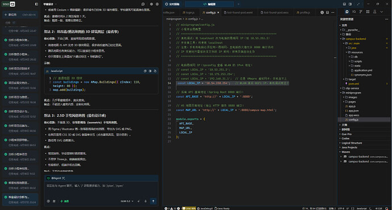The image size is (392, 210).
Task: Split the editor with the layout icon
Action: [x=327, y=12]
